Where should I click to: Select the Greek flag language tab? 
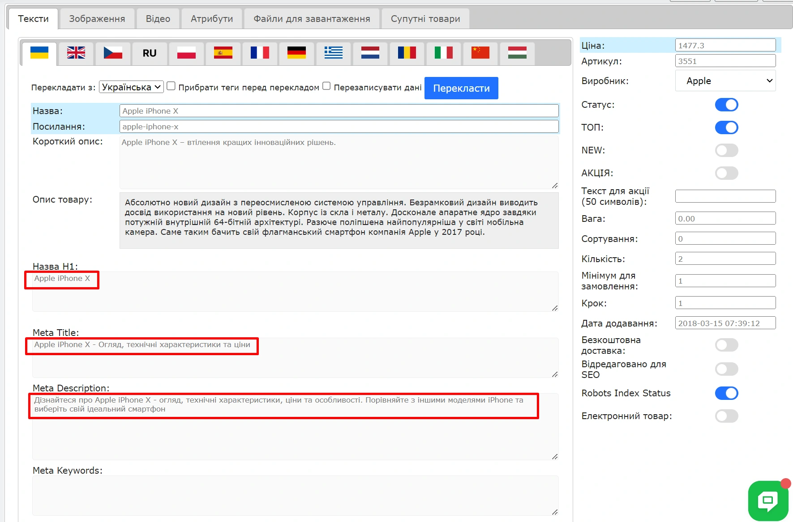(333, 53)
